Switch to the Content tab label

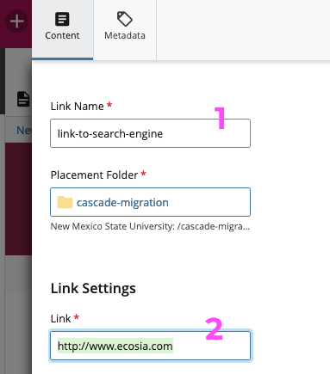click(x=62, y=35)
